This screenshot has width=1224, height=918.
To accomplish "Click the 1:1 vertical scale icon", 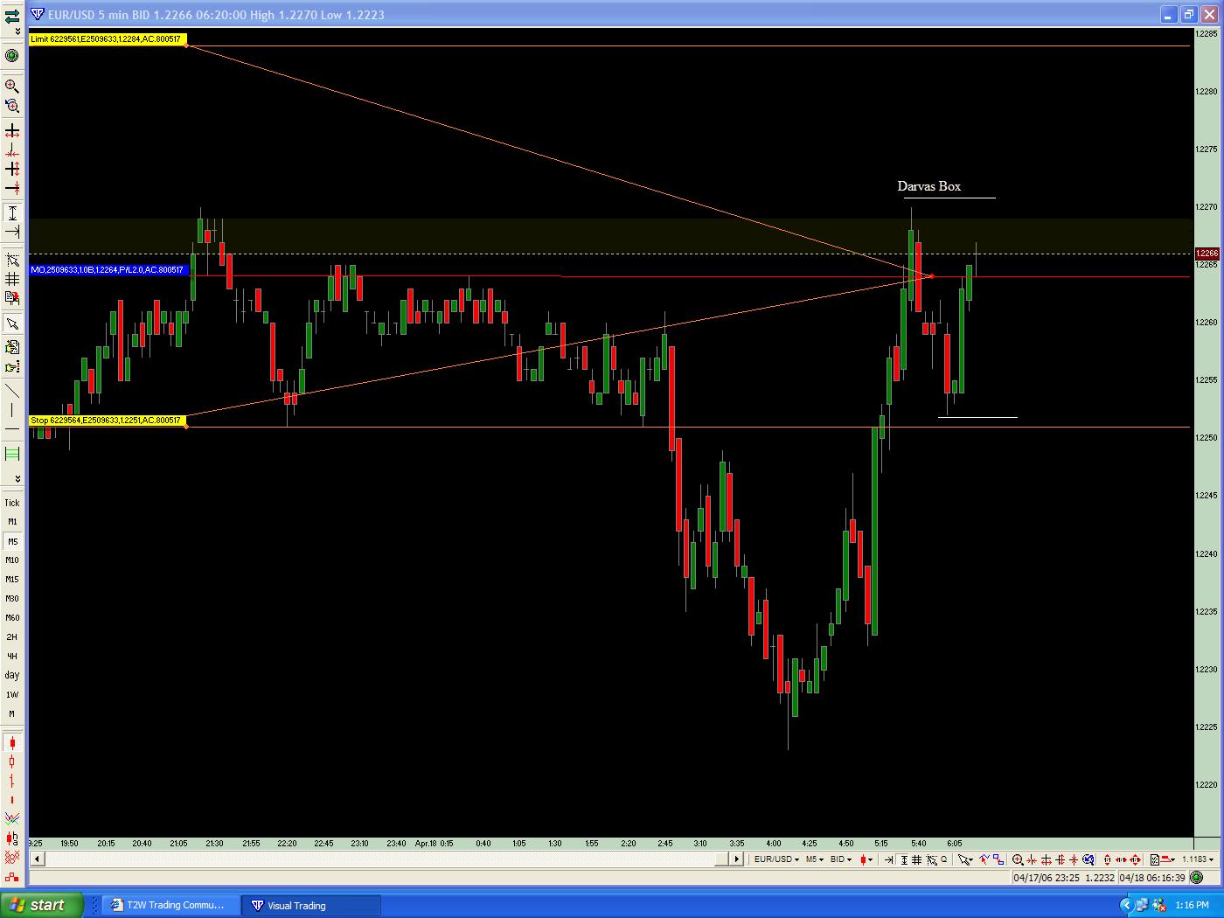I will (x=1107, y=859).
